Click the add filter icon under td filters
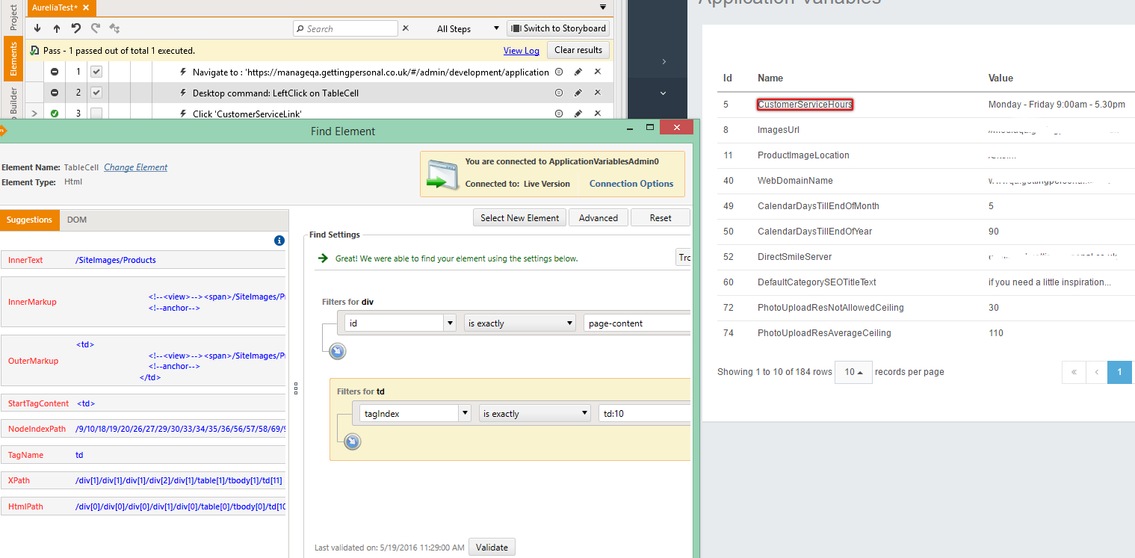This screenshot has width=1135, height=558. click(353, 441)
